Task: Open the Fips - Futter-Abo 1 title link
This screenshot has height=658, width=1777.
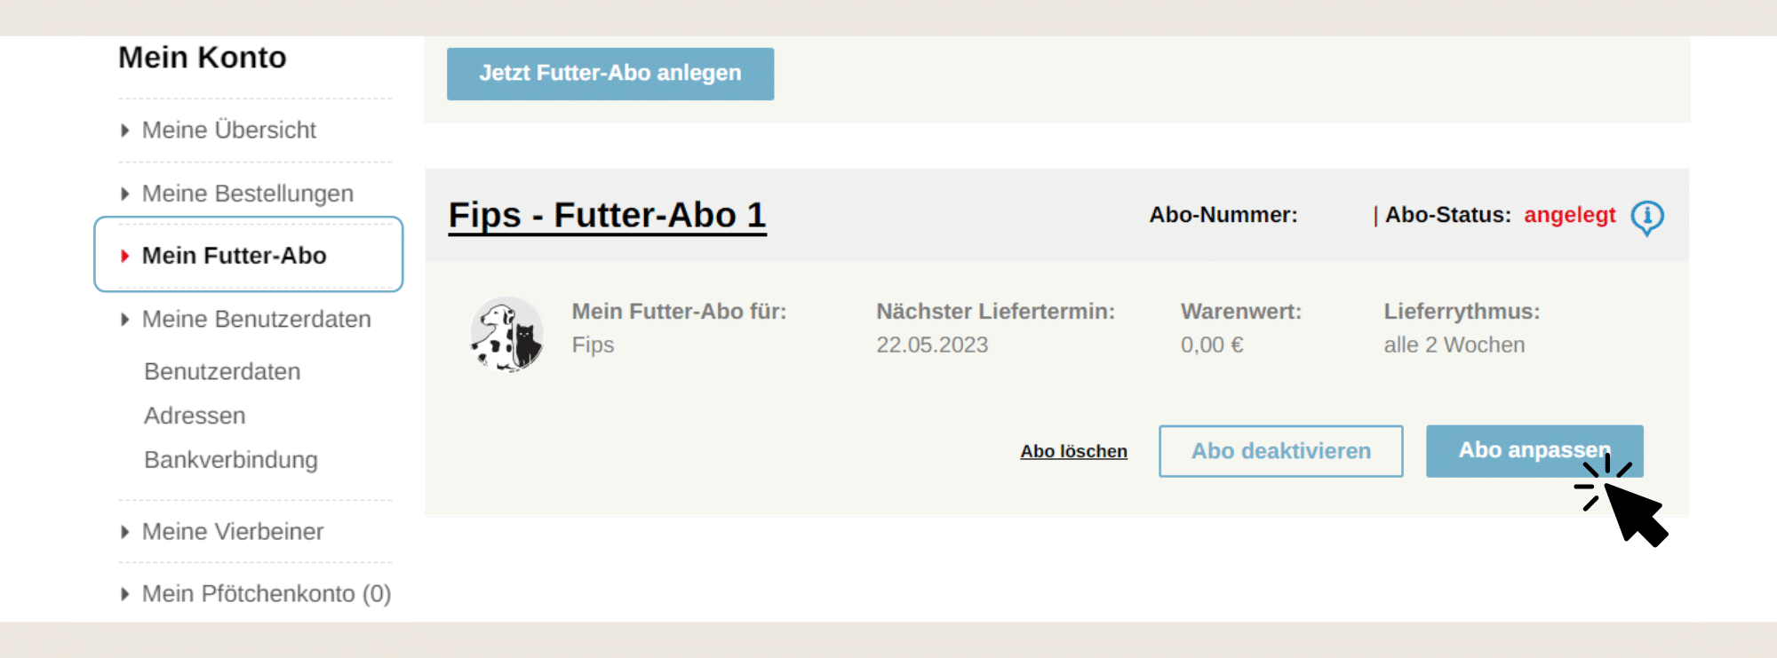Action: point(607,216)
